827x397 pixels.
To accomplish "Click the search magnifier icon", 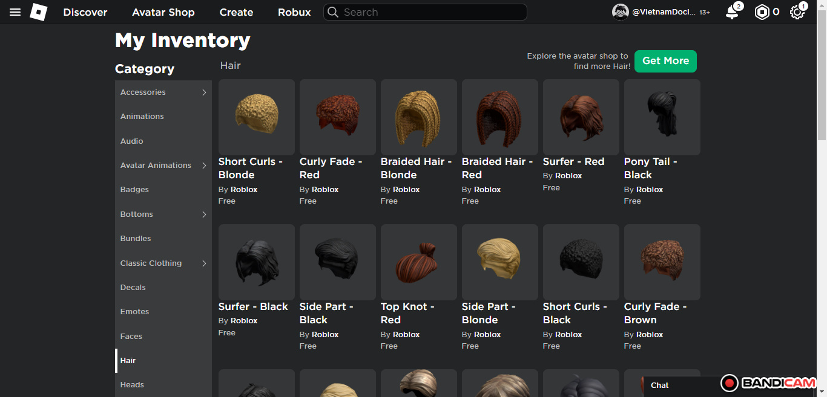I will pyautogui.click(x=333, y=12).
